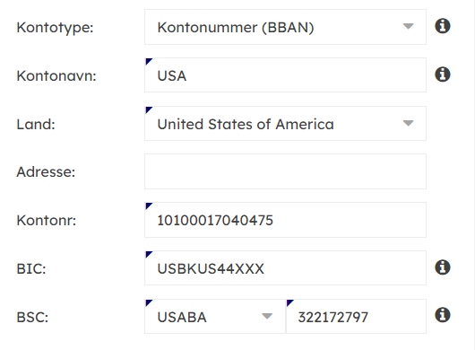Image resolution: width=475 pixels, height=350 pixels.
Task: Open the USABA code type dropdown
Action: pyautogui.click(x=215, y=316)
